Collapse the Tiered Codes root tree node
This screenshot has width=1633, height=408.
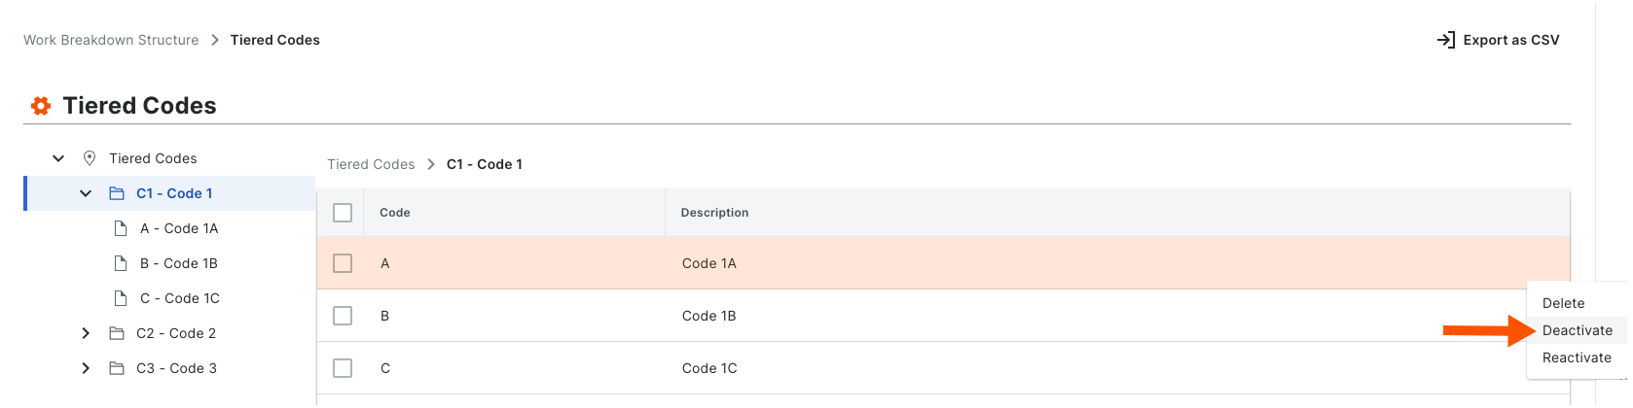pos(58,158)
